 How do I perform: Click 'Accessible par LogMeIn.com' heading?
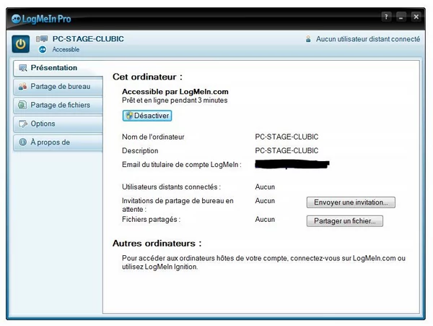coord(175,92)
